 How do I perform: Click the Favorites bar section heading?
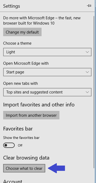(x=18, y=129)
